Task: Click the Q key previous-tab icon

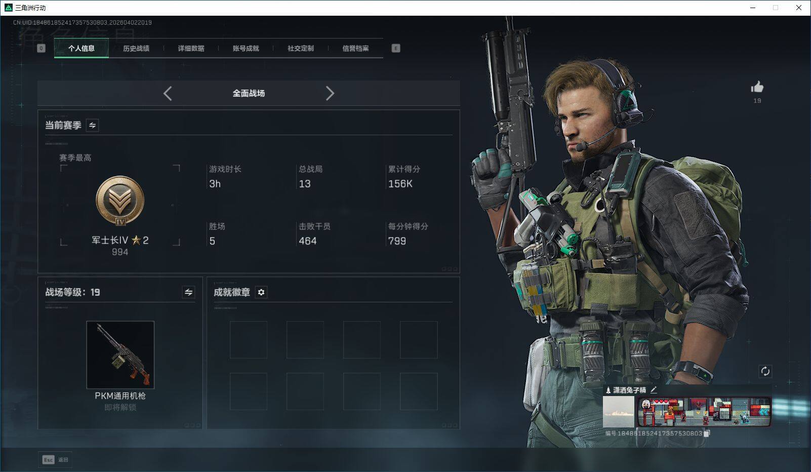Action: click(x=42, y=48)
